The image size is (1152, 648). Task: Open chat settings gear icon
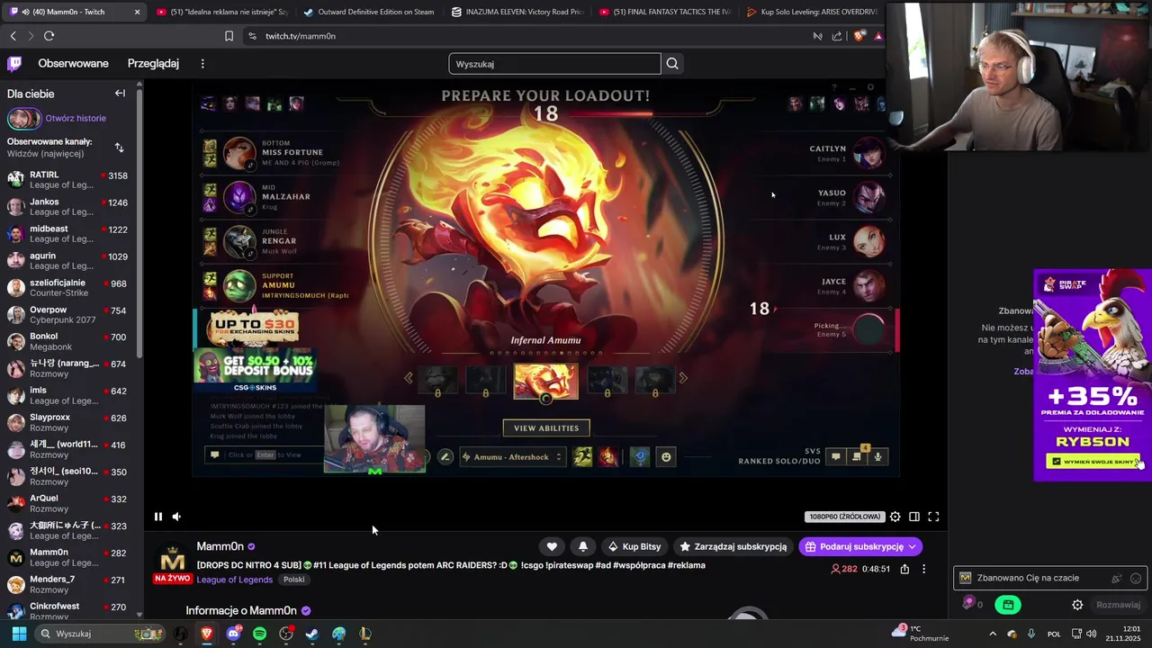[x=1077, y=605]
